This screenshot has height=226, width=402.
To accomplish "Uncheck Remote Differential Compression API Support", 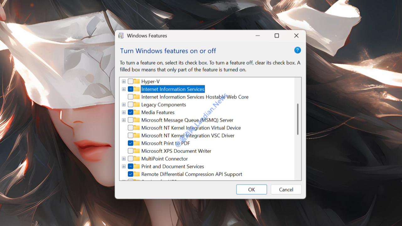I will pyautogui.click(x=130, y=174).
